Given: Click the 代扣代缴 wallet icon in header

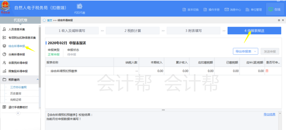Looking at the screenshot, I should point(79,6).
